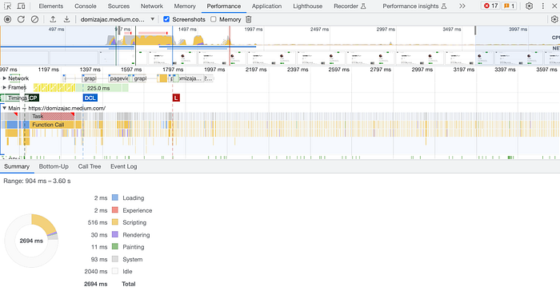Click the Recorder tab flask icon
This screenshot has width=560, height=295.
363,6
